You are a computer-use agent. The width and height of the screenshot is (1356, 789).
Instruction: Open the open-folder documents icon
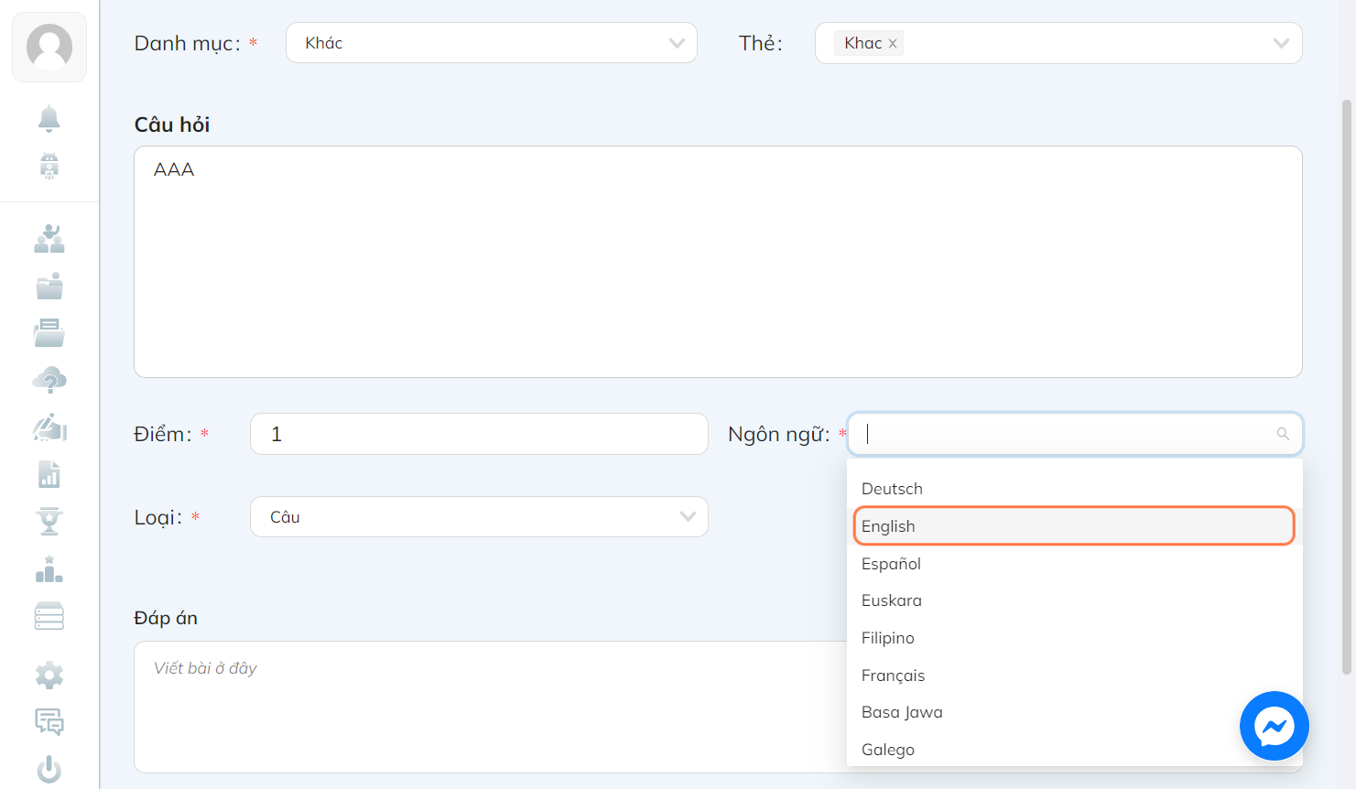pos(49,333)
